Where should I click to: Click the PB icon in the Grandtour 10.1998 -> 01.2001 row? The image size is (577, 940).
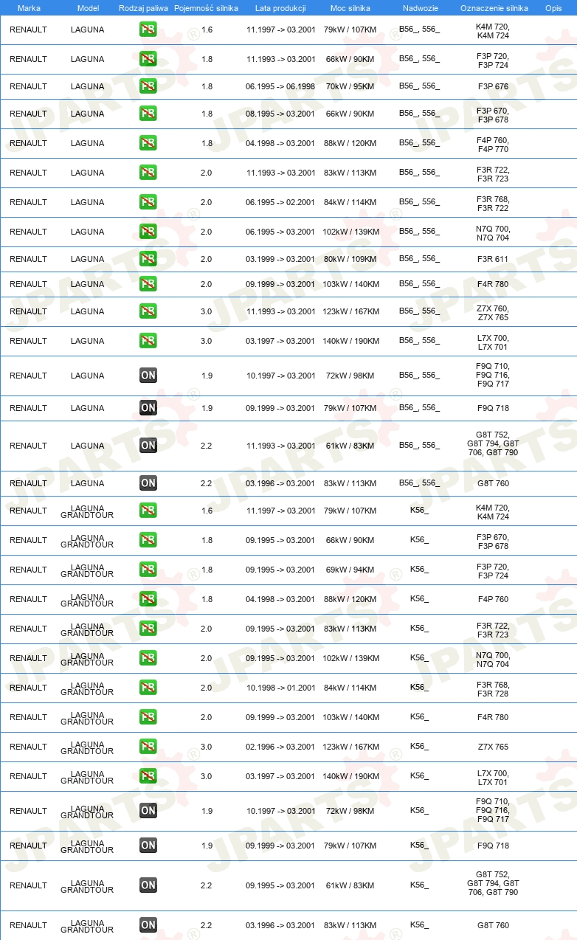148,688
